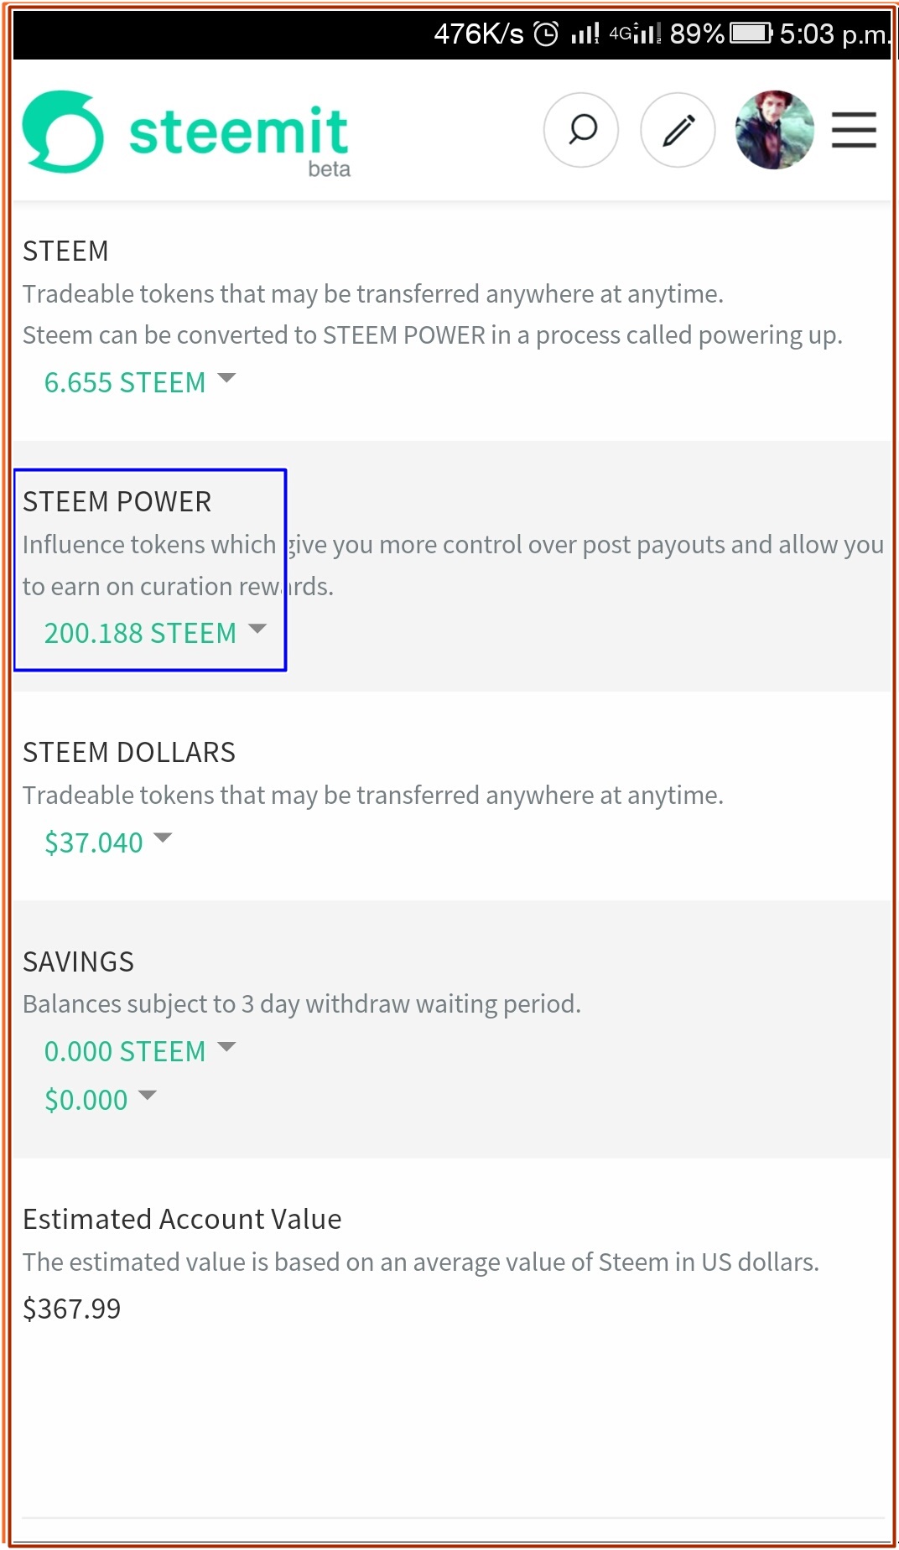Expand the $37.040 Steem Dollars dropdown arrow
The image size is (899, 1550).
pyautogui.click(x=163, y=837)
